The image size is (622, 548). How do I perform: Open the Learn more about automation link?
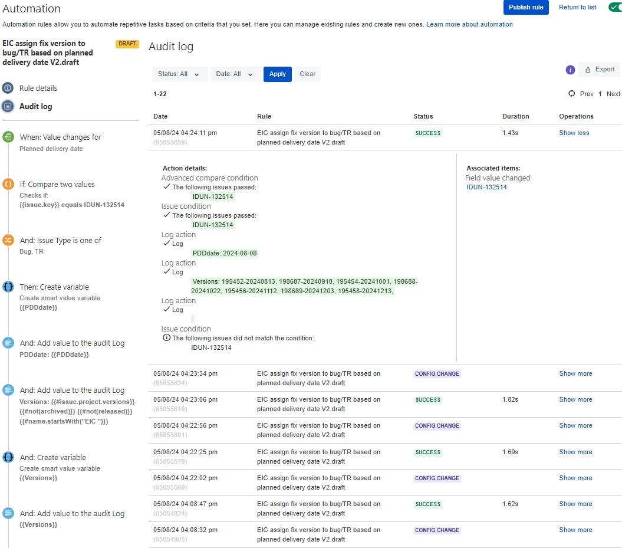469,24
